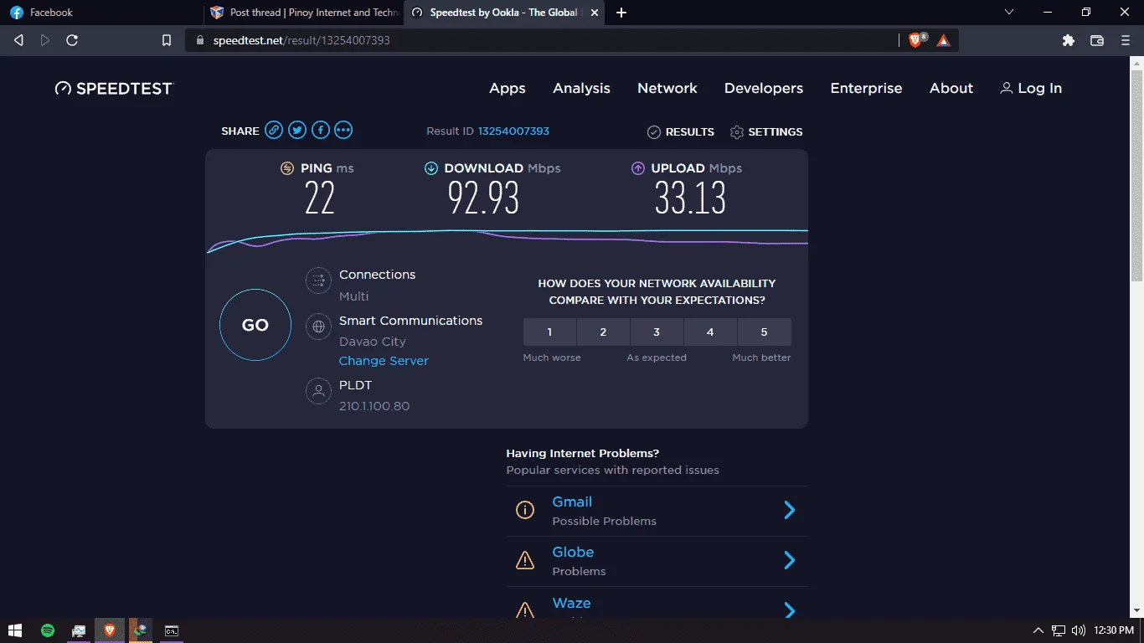
Task: Open the taskbar clock showing 12:30 PM
Action: pyautogui.click(x=1114, y=630)
